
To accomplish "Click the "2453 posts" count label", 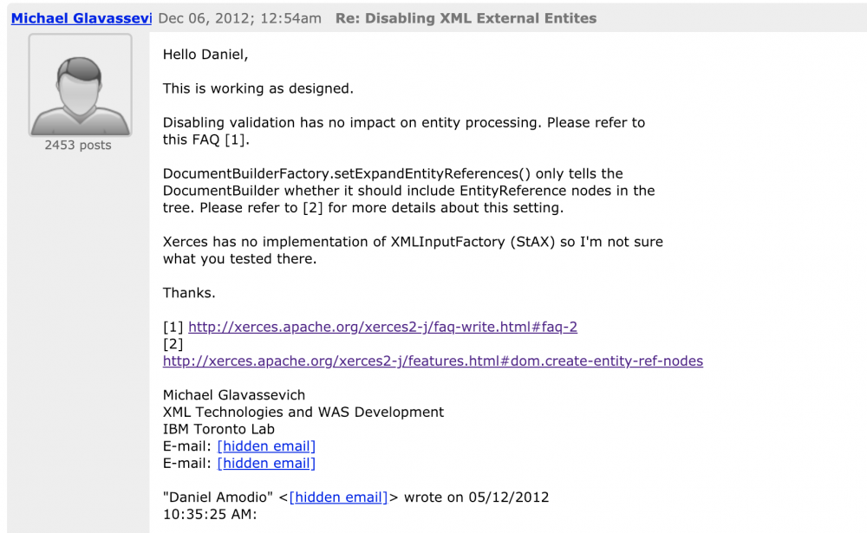I will [x=78, y=146].
